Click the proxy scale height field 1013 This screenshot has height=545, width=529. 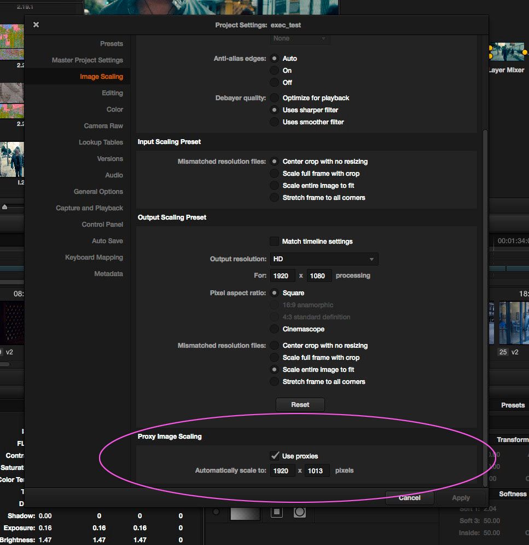pos(318,471)
